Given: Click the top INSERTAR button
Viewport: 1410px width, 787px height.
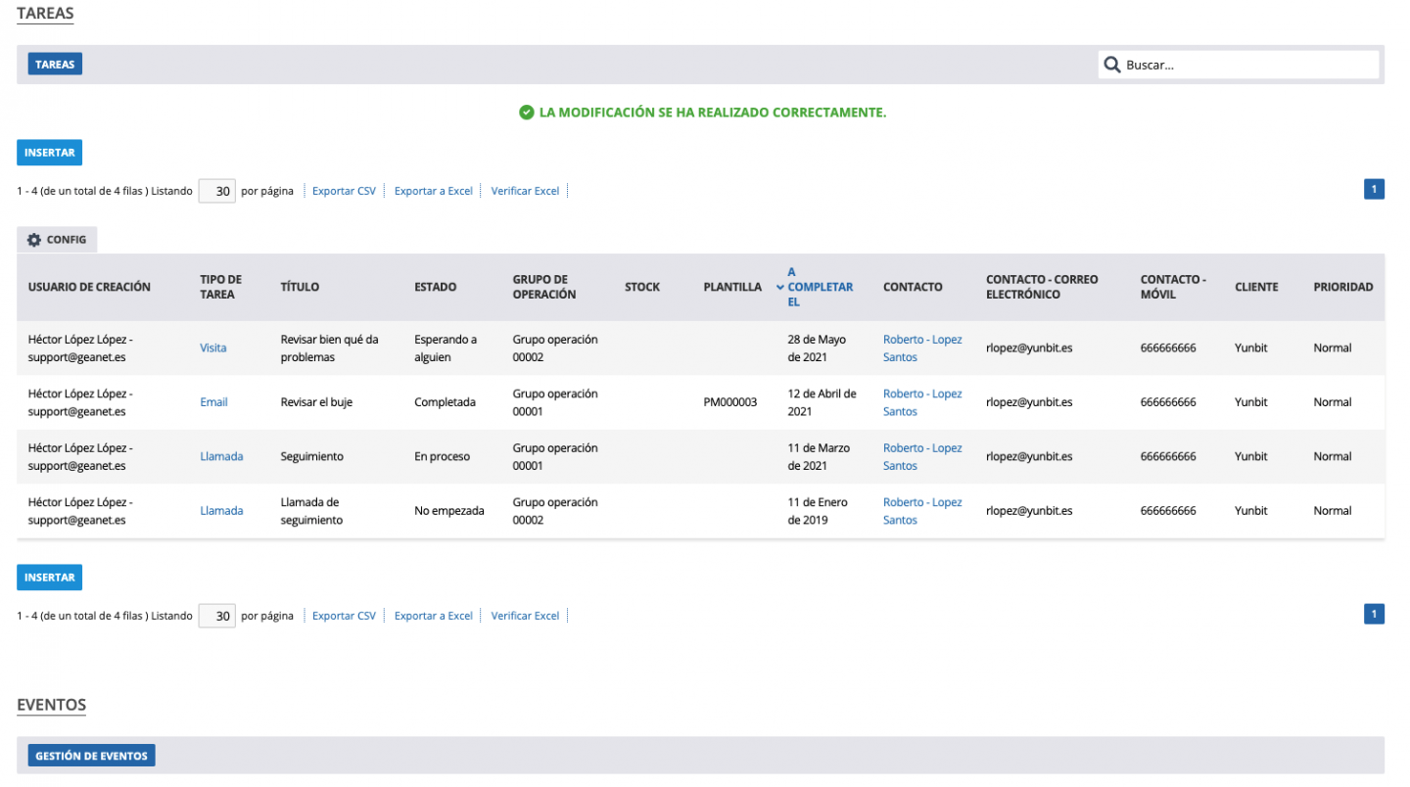Looking at the screenshot, I should tap(49, 153).
